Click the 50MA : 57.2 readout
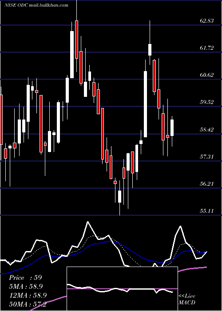Screen dimensions: 222x311 28,304
